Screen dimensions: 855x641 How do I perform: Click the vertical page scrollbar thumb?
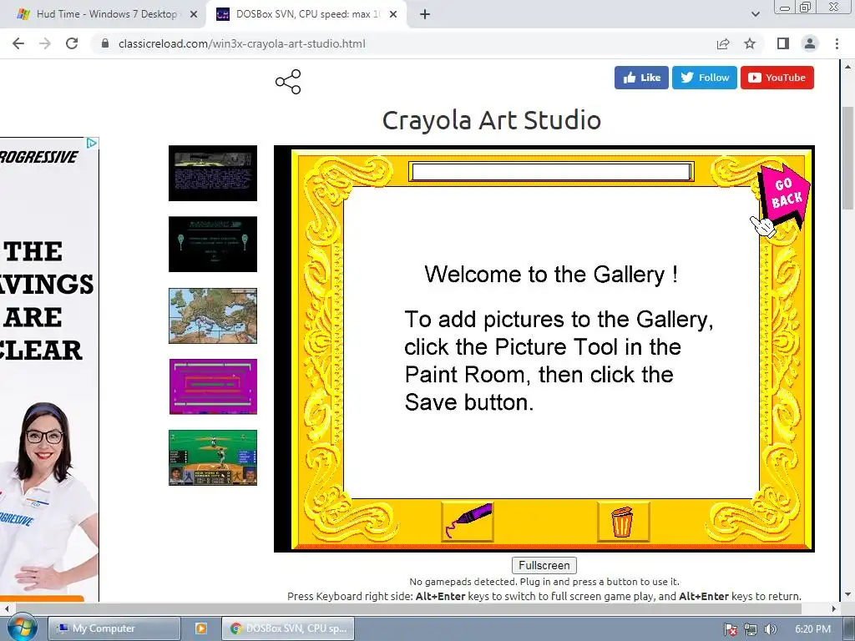point(847,158)
